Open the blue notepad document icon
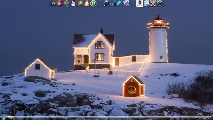 tap(126, 3)
